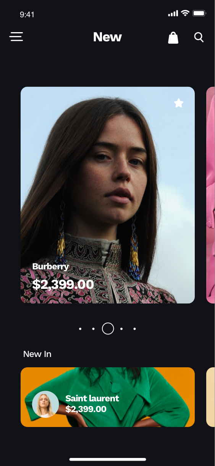Tap the search magnifier icon
215x466 pixels.
[199, 37]
